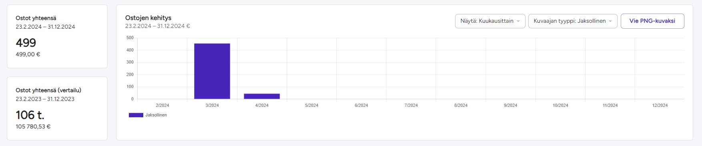Toggle the Jaksollinen legend color box
The height and width of the screenshot is (146, 702).
136,115
